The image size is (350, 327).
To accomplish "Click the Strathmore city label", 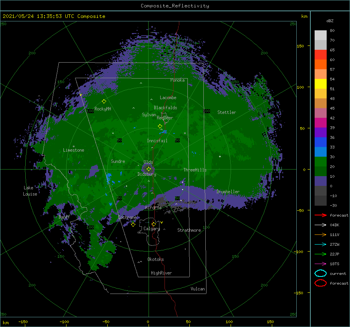I will [189, 230].
